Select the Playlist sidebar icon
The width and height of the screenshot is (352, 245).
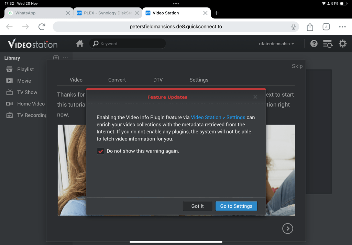[9, 69]
